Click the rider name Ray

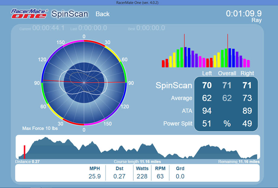[x=256, y=21]
